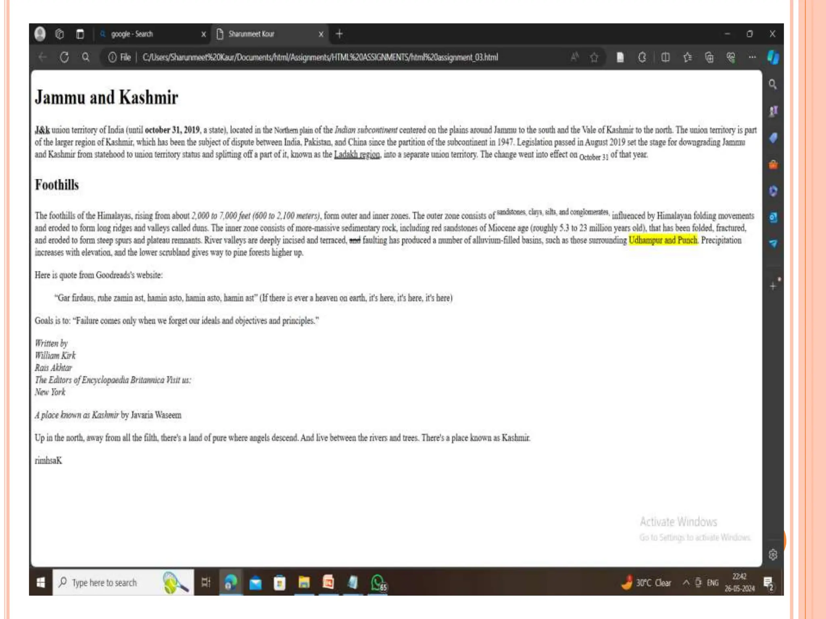Expand Settings and more ellipsis menu
This screenshot has width=826, height=619.
pyautogui.click(x=752, y=57)
